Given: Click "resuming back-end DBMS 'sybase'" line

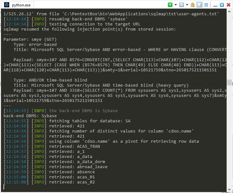Looking at the screenshot, I should (x=65, y=19).
